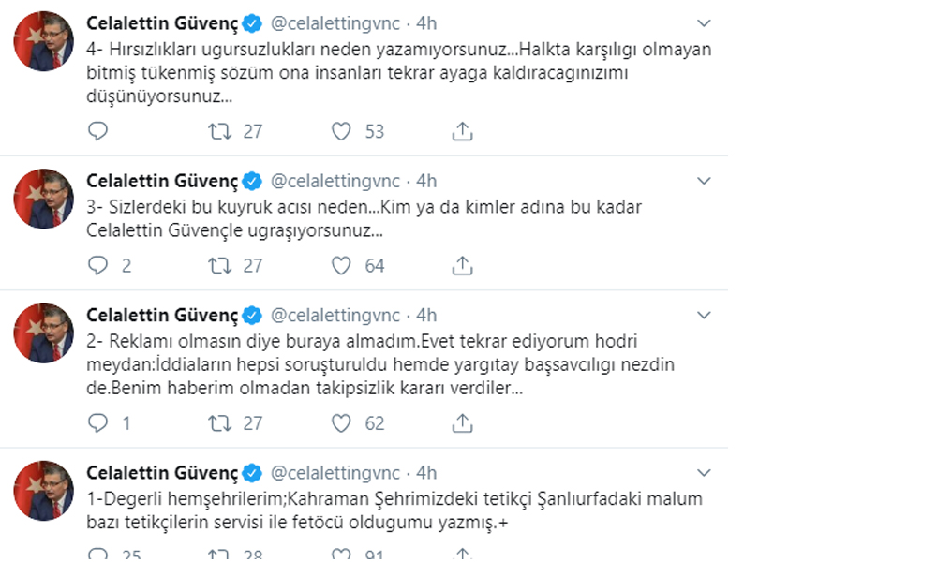Retweet the tweet about 'kuyruk acısı'
Viewport: 937px width, 562px height.
click(x=221, y=266)
